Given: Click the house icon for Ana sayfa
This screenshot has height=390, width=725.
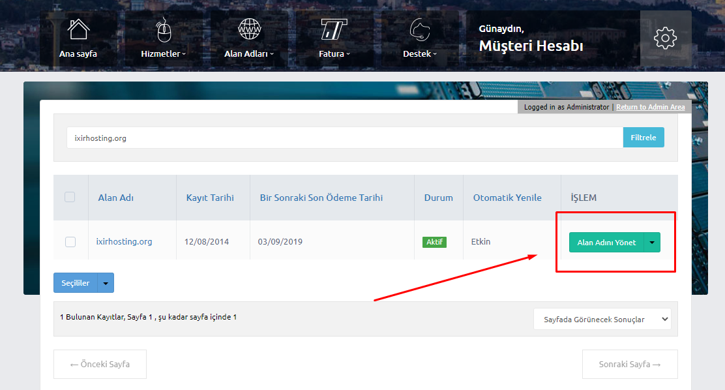Looking at the screenshot, I should point(78,30).
